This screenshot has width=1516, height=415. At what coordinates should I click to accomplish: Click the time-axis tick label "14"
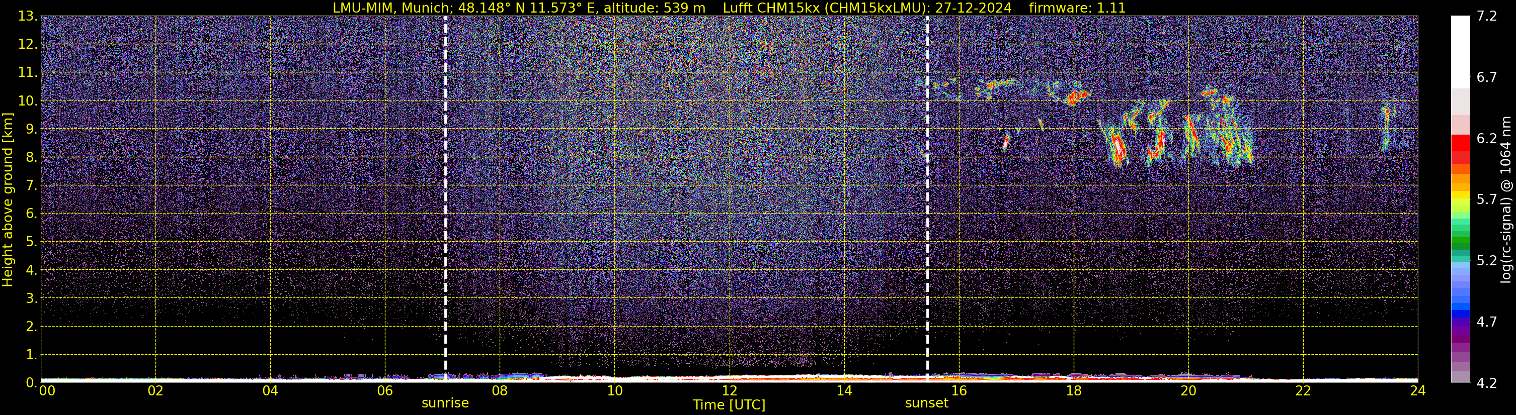point(844,391)
